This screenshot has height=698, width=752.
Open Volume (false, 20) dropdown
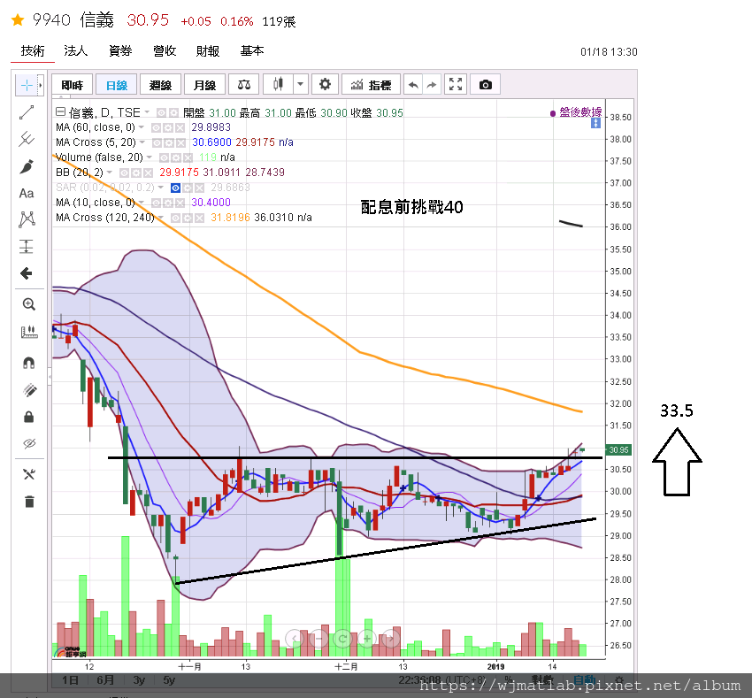pyautogui.click(x=150, y=157)
